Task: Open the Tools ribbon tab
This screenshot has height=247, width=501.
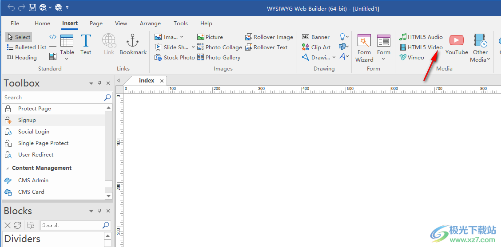Action: click(181, 24)
